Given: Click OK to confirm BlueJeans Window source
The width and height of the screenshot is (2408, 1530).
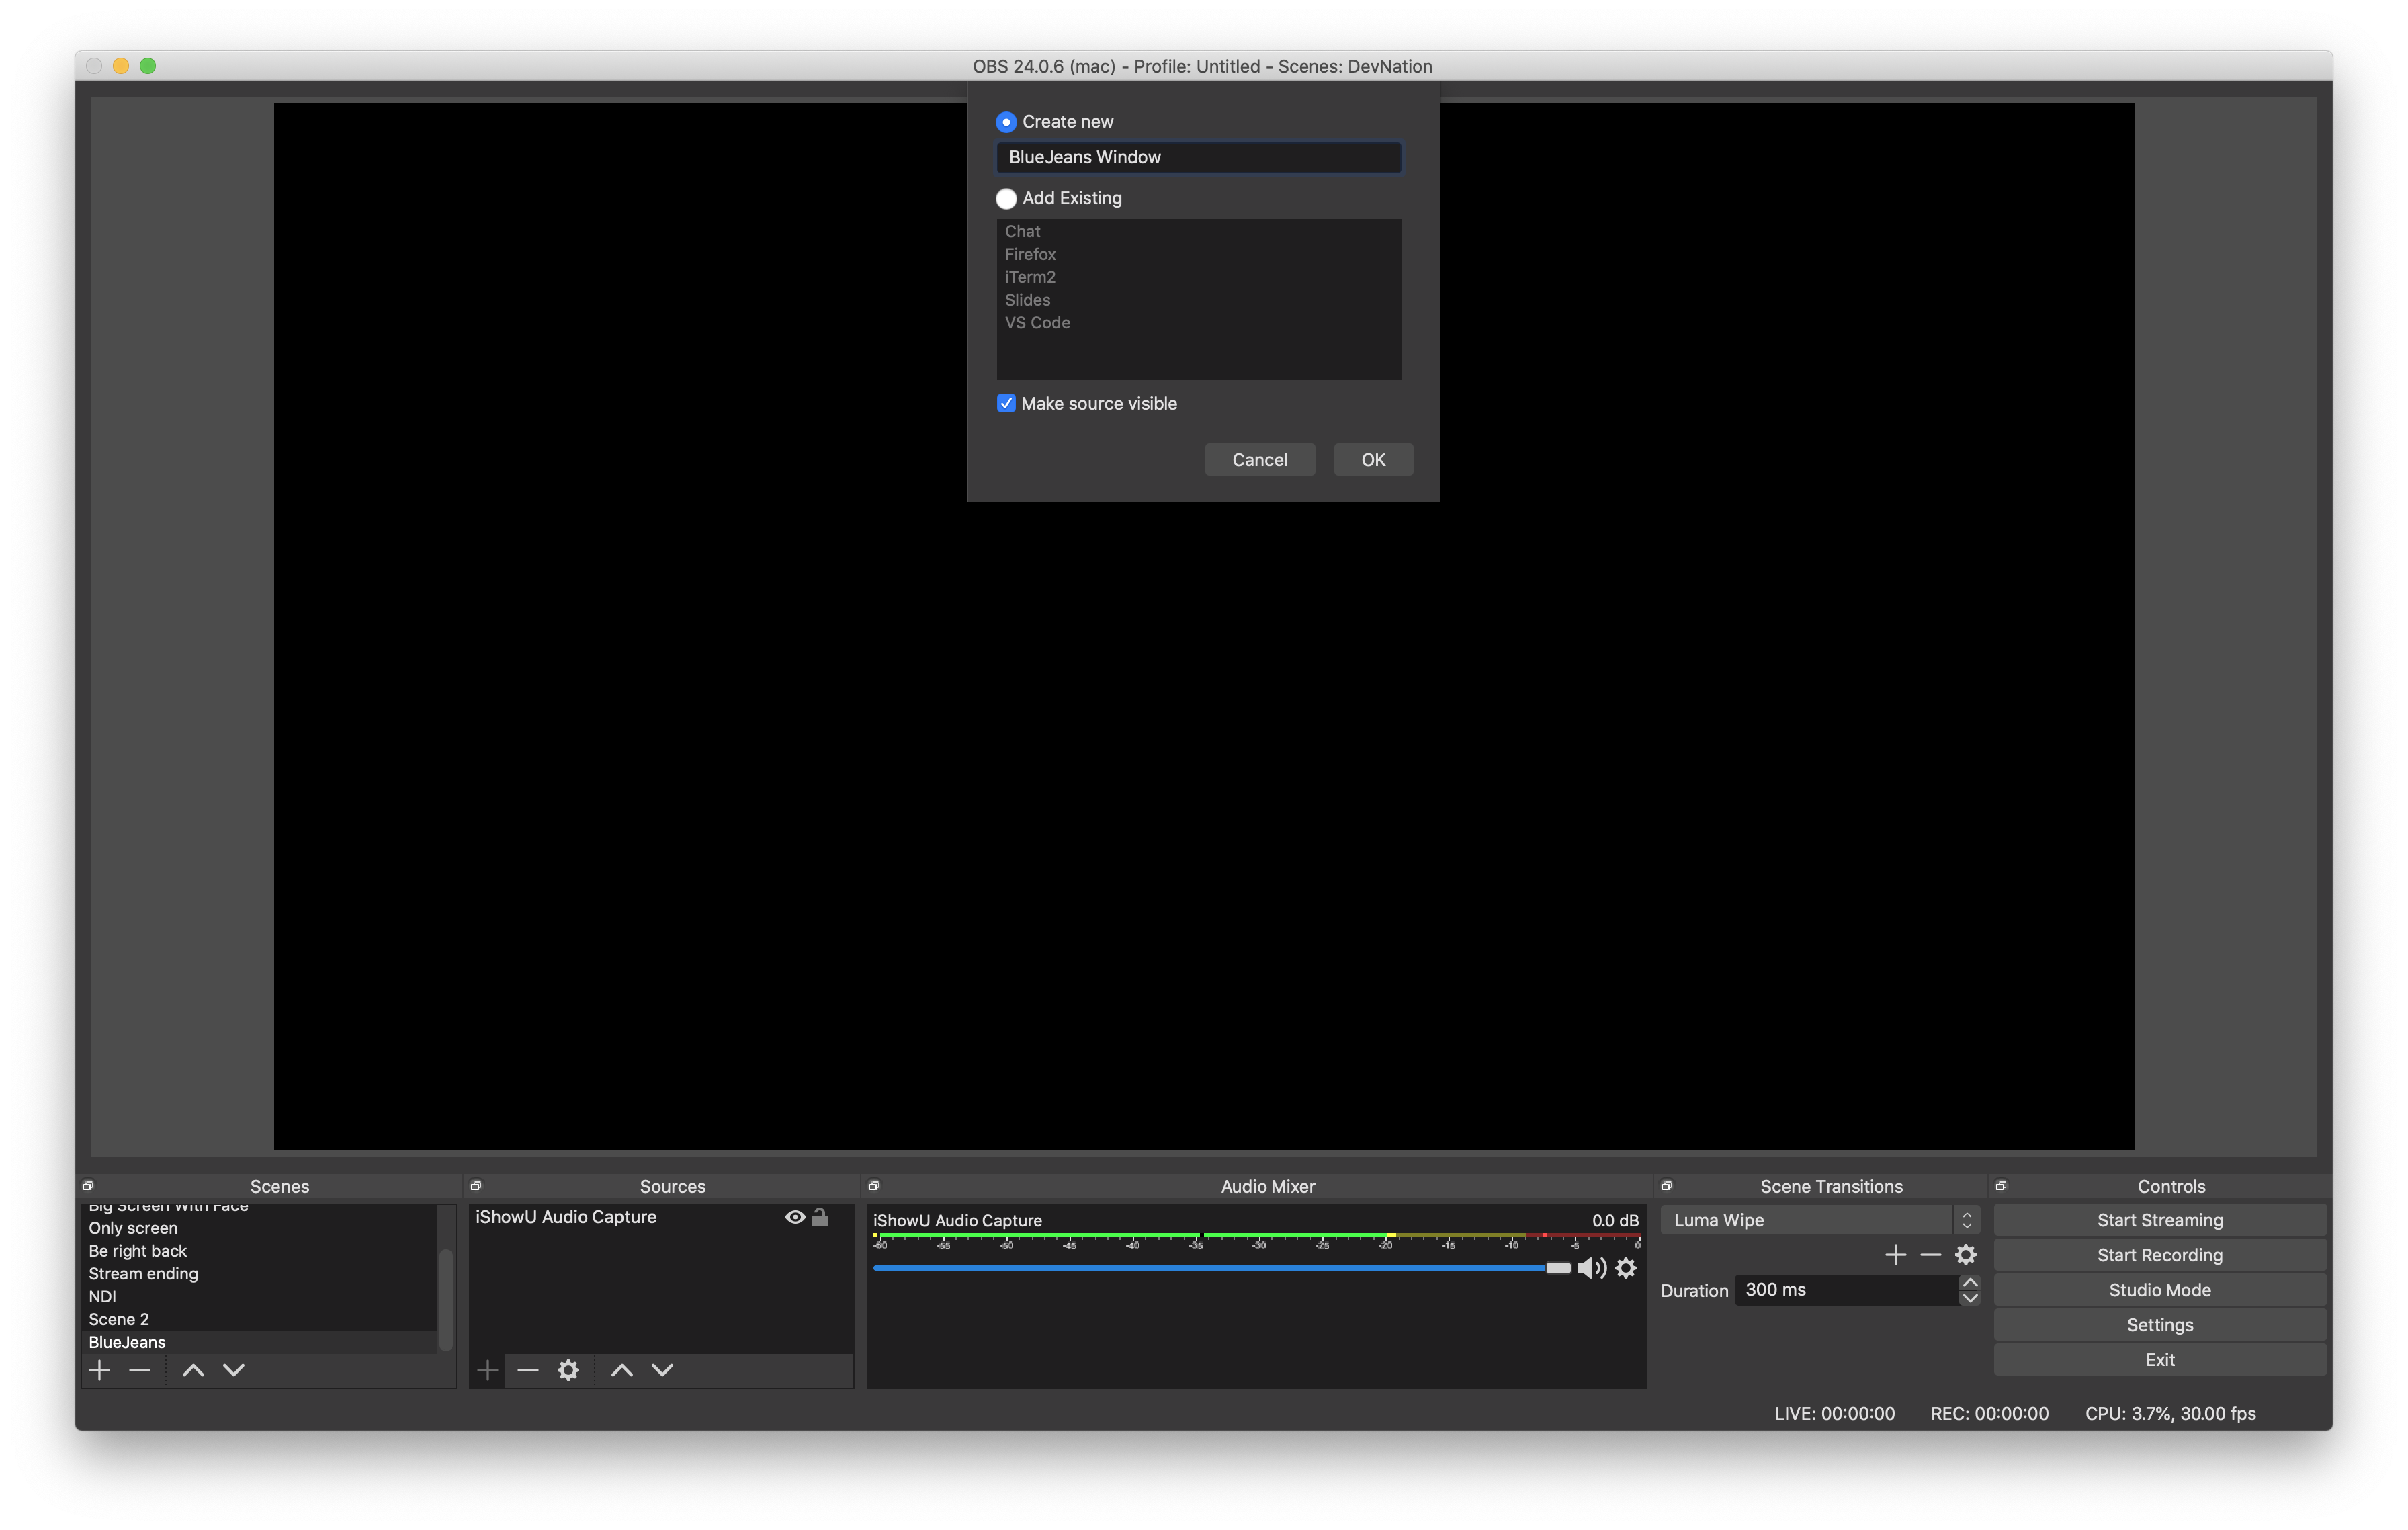Looking at the screenshot, I should (1373, 459).
